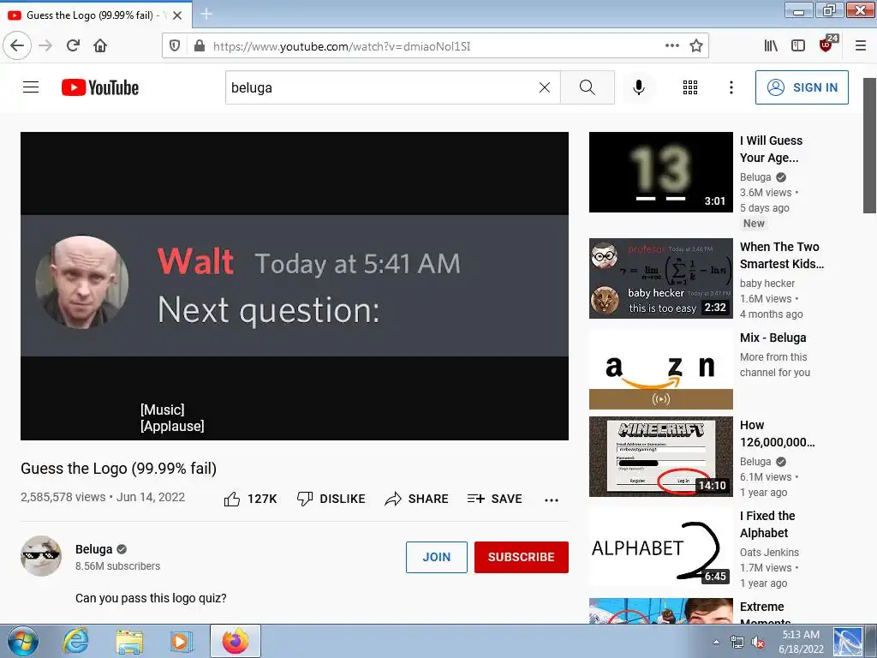Click 'How 126,000,000...' video title
877x658 pixels.
pyautogui.click(x=777, y=434)
